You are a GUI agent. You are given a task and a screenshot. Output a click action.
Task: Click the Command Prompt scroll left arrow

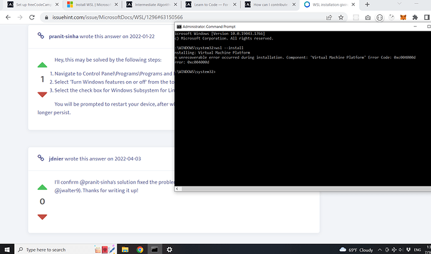click(x=177, y=188)
